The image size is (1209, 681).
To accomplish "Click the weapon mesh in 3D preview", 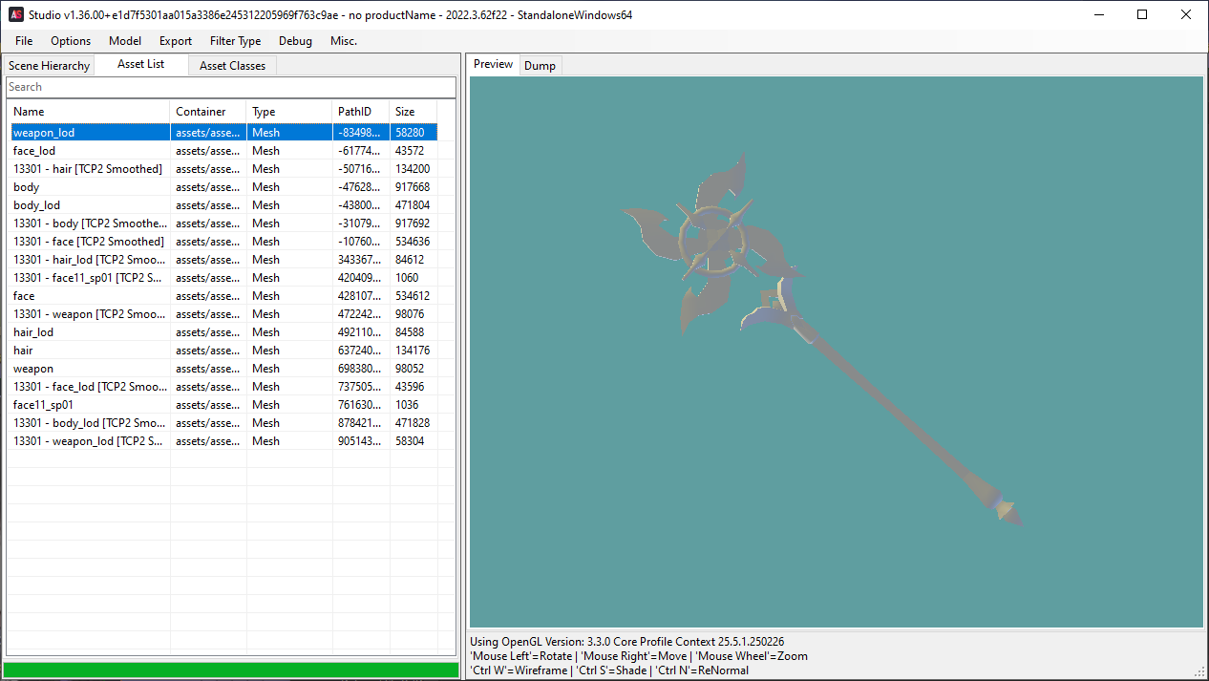I will (x=821, y=339).
